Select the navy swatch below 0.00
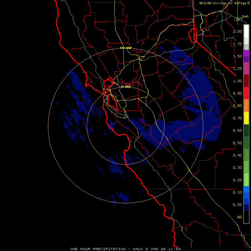This screenshot has height=251, width=251. pos(246,207)
